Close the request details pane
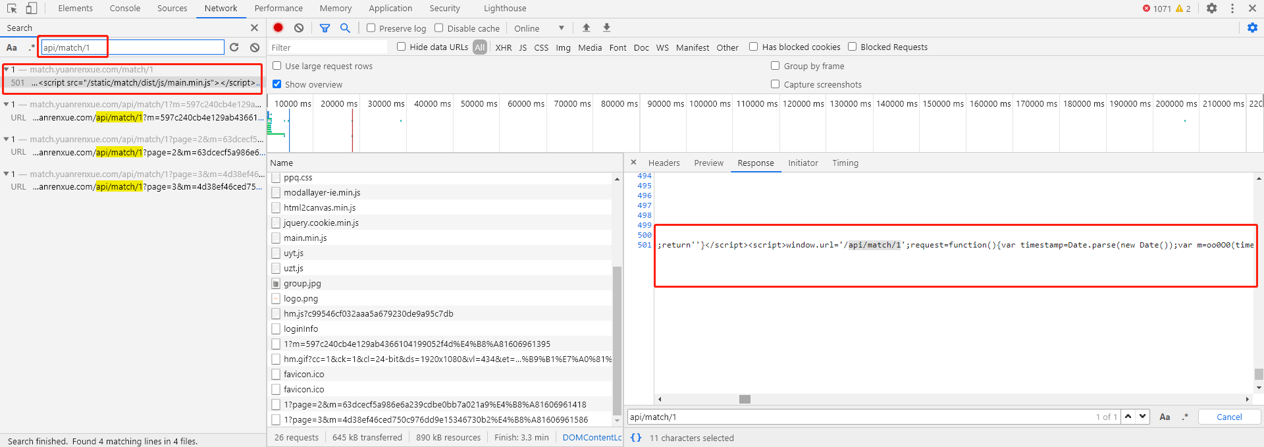The width and height of the screenshot is (1264, 447). coord(633,163)
